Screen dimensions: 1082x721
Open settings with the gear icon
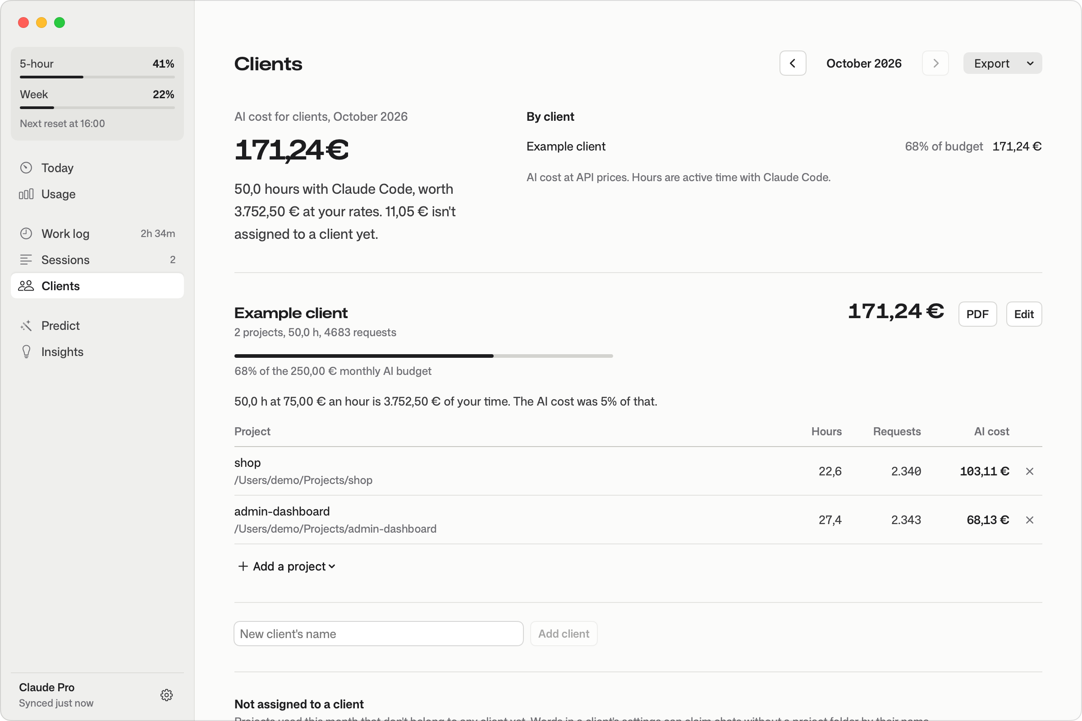click(166, 695)
